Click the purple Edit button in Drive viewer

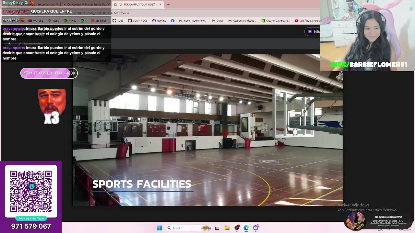[x=313, y=31]
